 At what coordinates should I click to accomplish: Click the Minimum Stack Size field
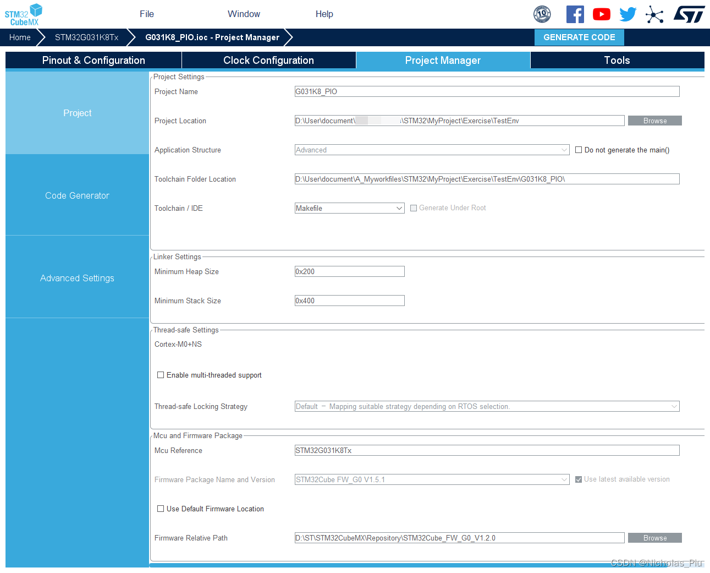350,301
